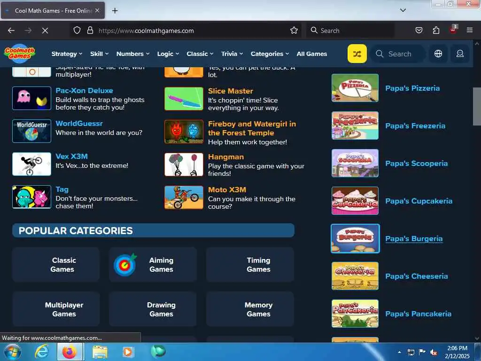Click the page vertical scrollbar thumb
The height and width of the screenshot is (361, 481).
click(x=477, y=107)
